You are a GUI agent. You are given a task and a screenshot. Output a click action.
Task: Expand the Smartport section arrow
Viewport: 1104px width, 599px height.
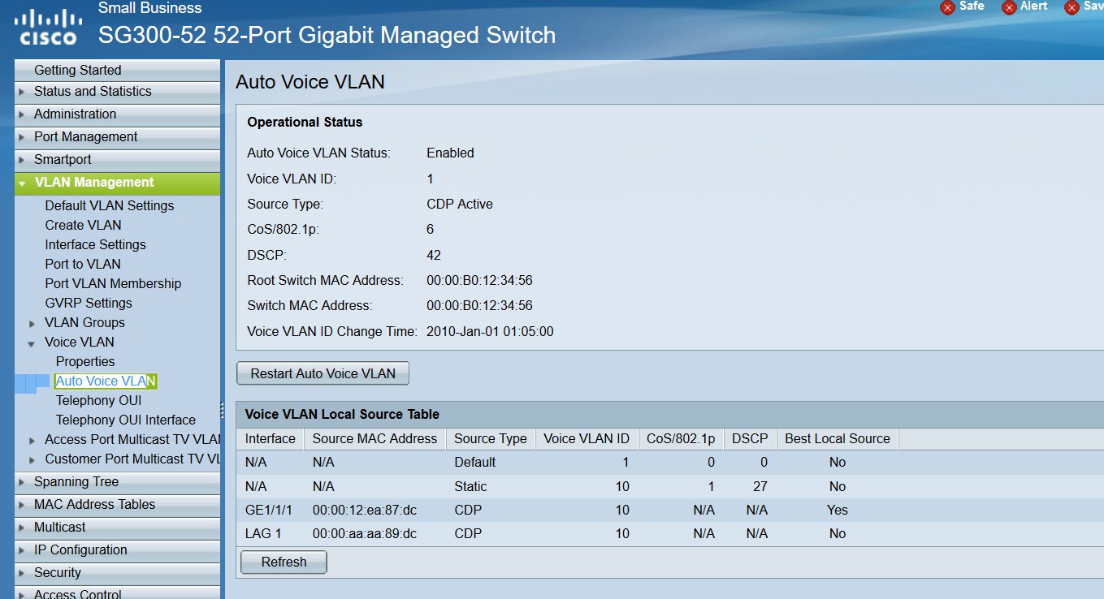pyautogui.click(x=22, y=160)
